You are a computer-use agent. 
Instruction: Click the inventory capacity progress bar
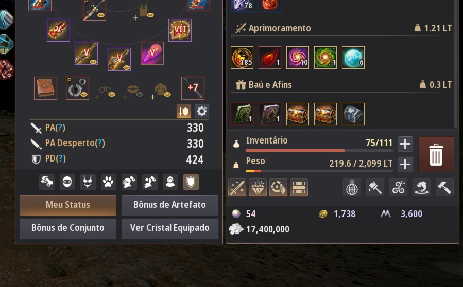click(319, 150)
